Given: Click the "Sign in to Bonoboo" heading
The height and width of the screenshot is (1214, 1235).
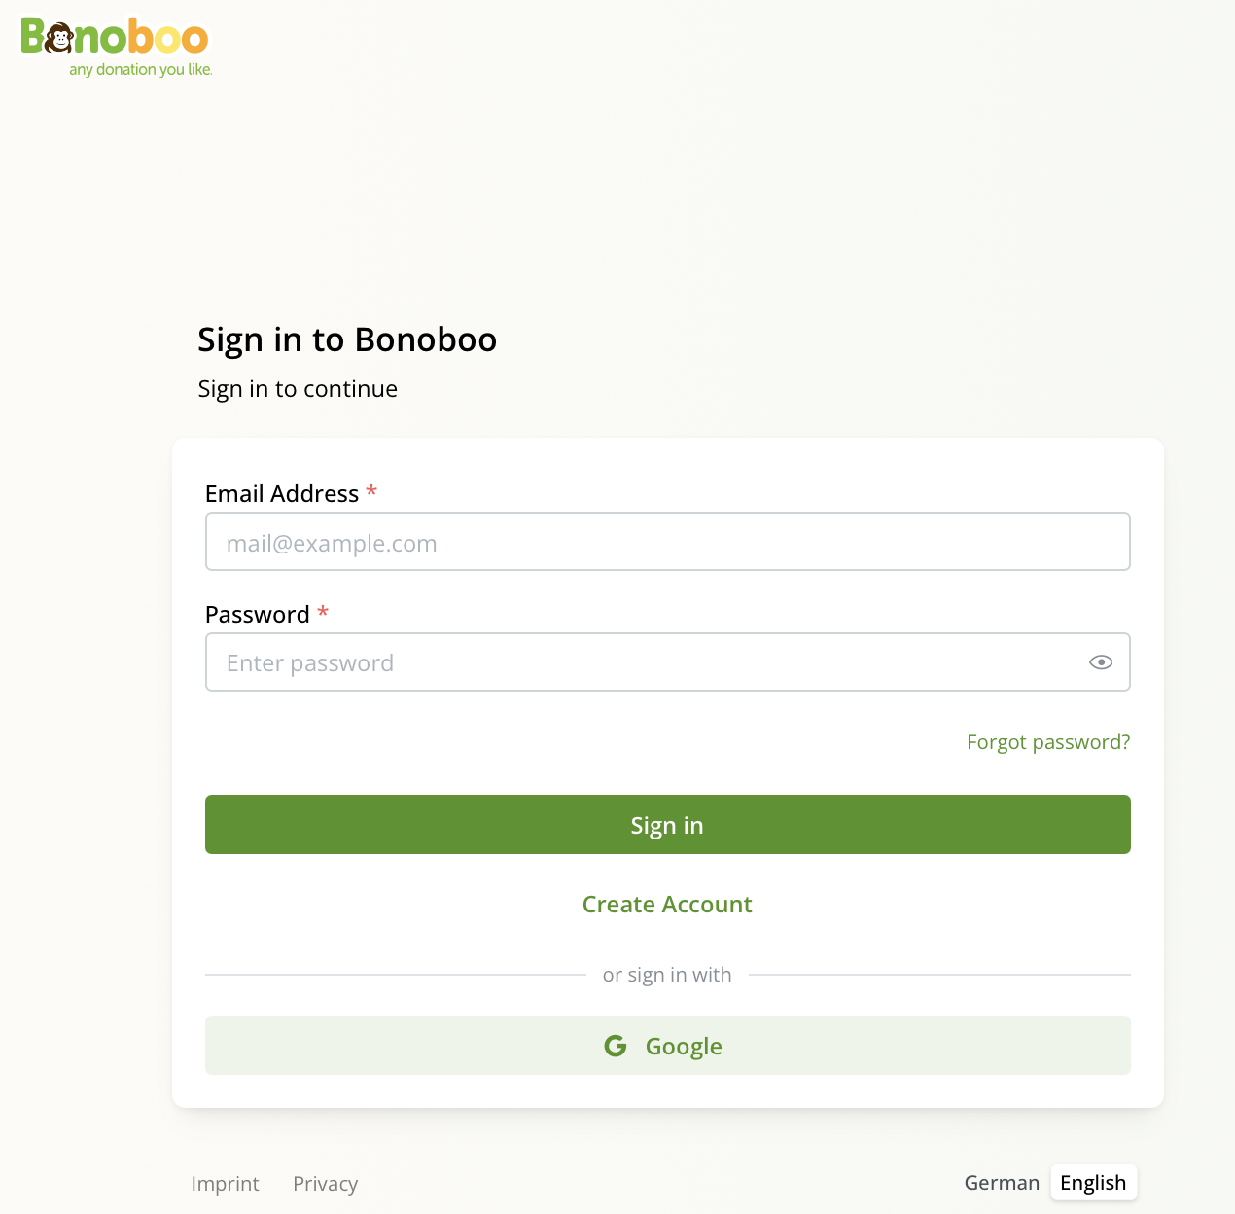Looking at the screenshot, I should (347, 339).
